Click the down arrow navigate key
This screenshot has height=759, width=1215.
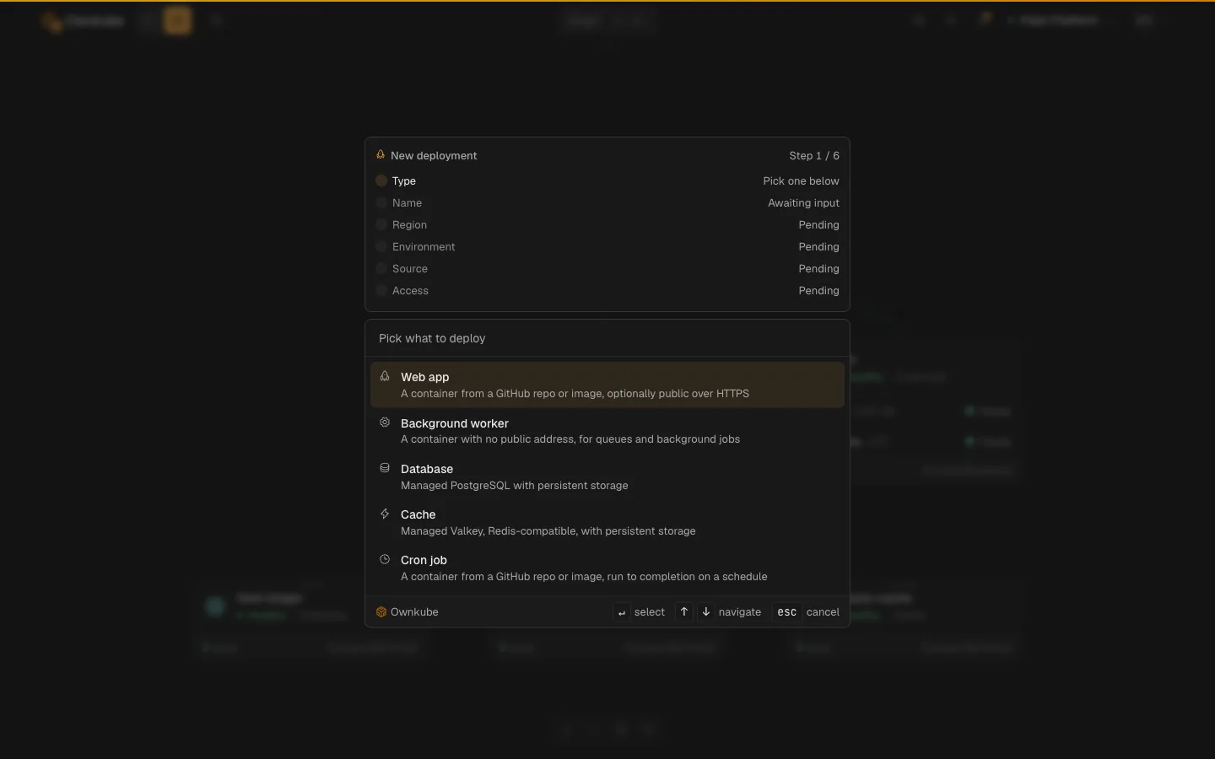tap(706, 612)
